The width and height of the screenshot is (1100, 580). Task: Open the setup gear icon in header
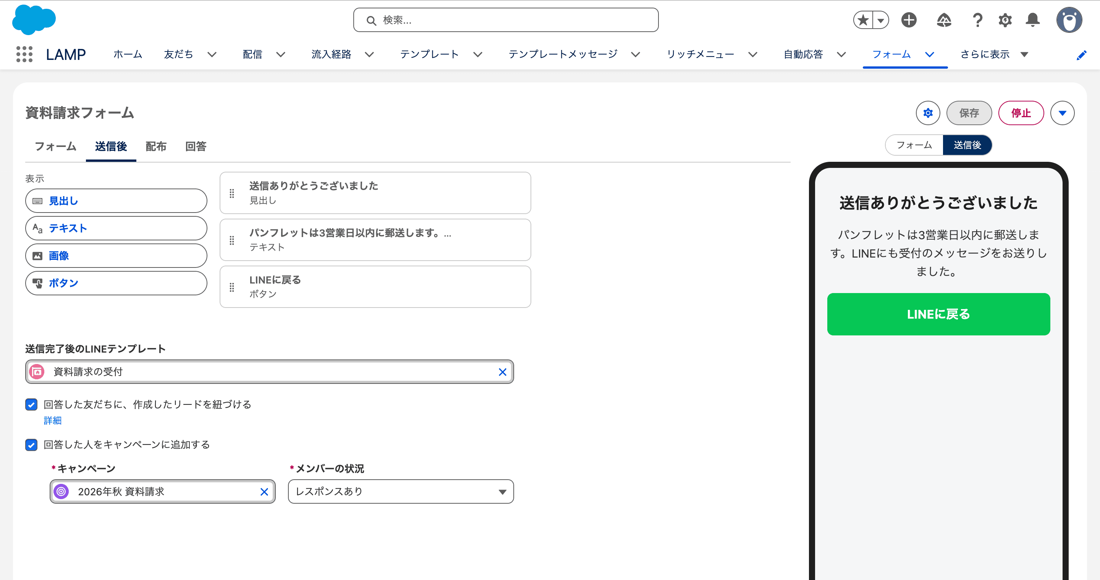[1005, 20]
